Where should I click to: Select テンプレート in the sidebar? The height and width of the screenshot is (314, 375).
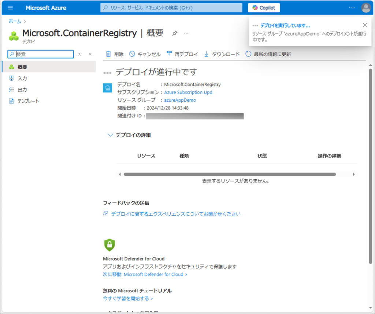[x=28, y=101]
